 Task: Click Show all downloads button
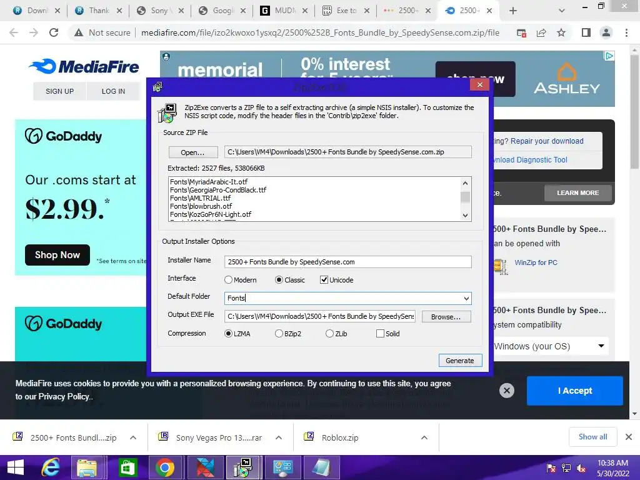tap(592, 437)
